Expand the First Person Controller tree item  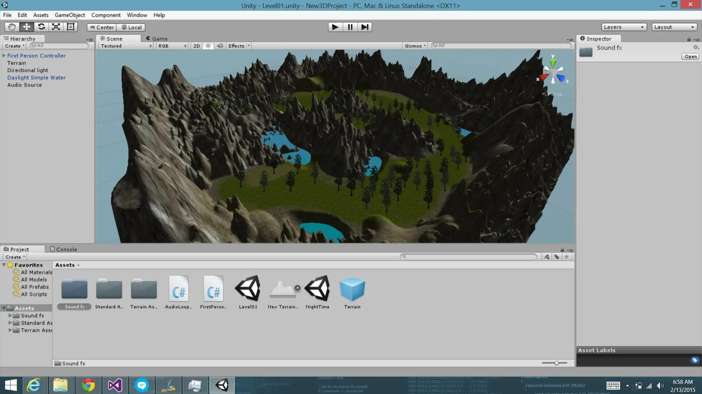(4, 55)
